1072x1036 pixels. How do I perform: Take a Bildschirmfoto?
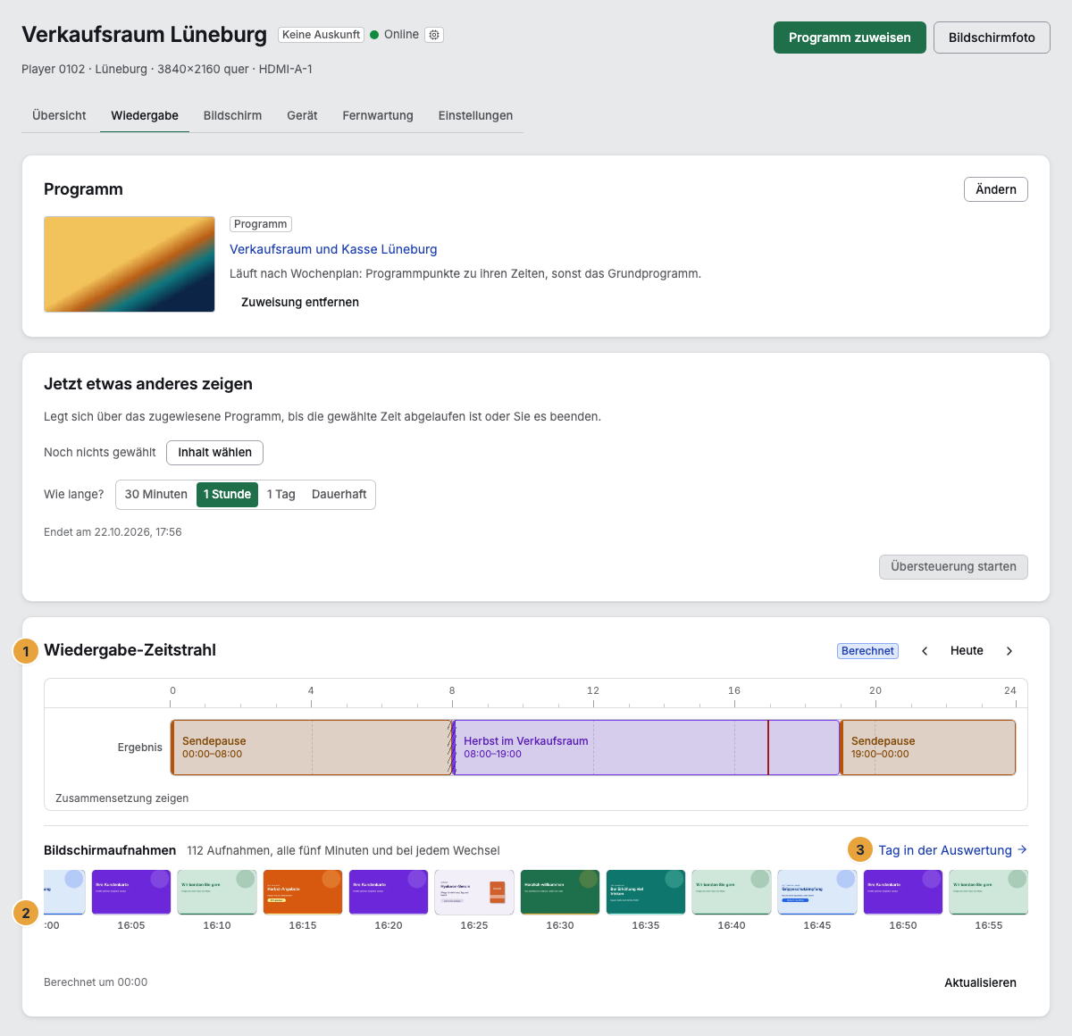[x=992, y=38]
